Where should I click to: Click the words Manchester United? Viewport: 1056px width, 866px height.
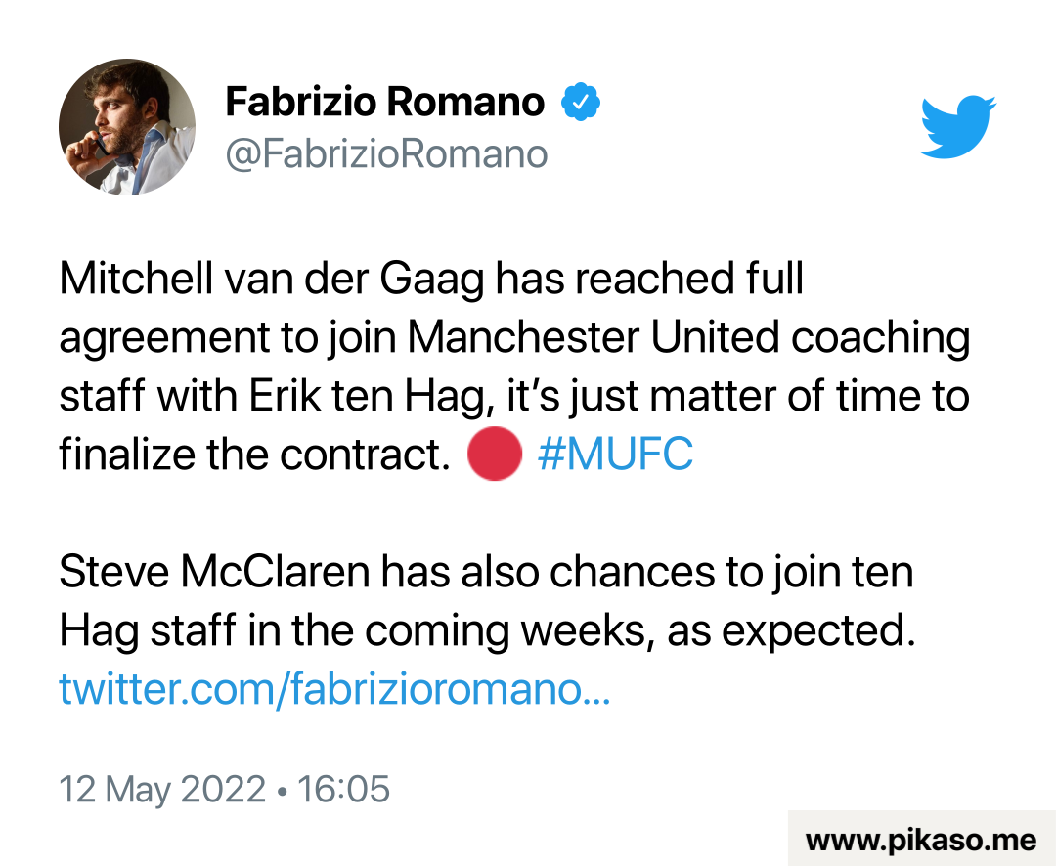(593, 338)
